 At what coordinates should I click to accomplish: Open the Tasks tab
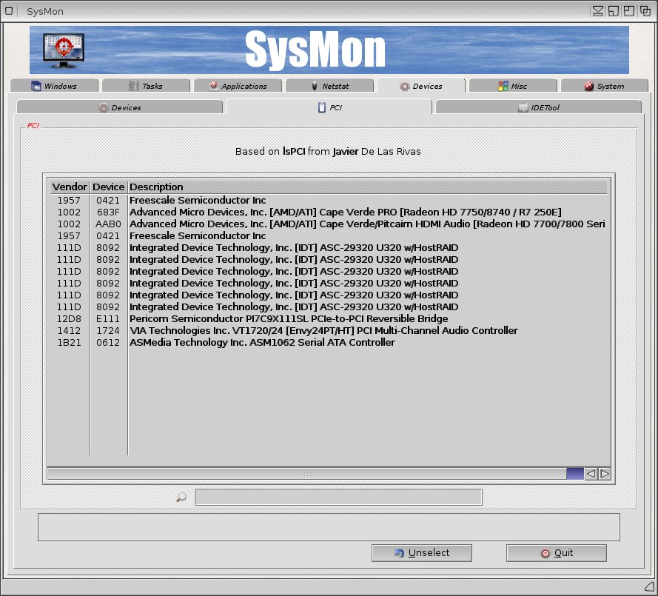pos(146,86)
